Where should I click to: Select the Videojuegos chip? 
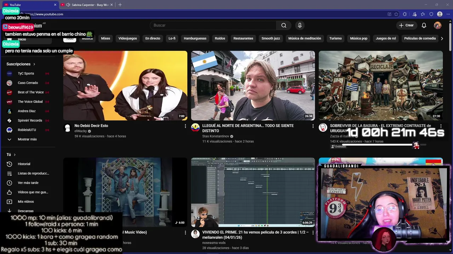(x=127, y=38)
